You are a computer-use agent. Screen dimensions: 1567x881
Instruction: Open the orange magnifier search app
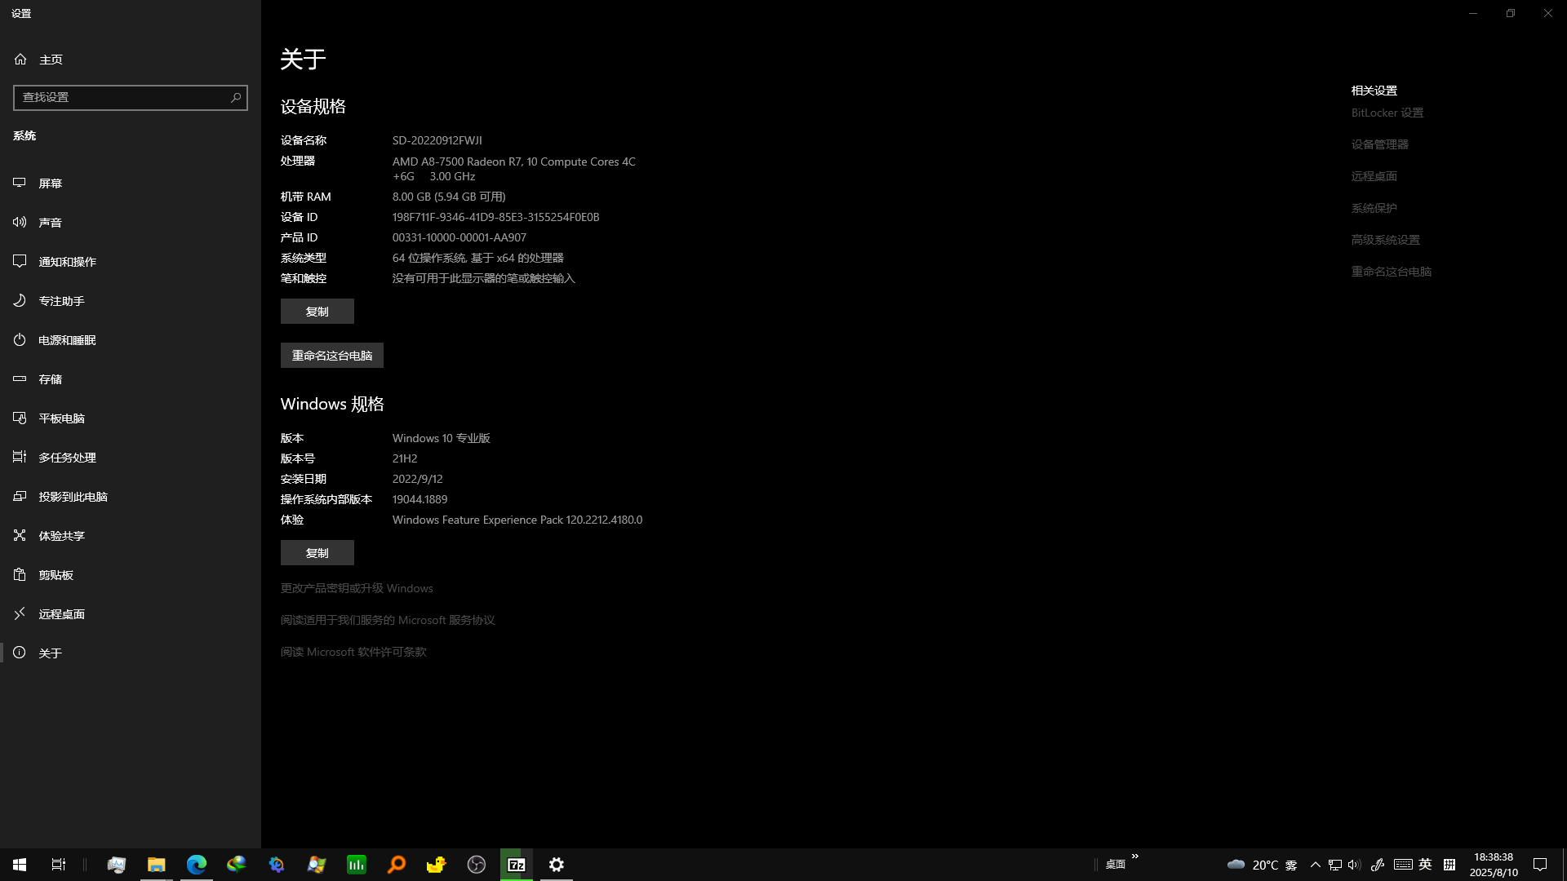pos(397,865)
